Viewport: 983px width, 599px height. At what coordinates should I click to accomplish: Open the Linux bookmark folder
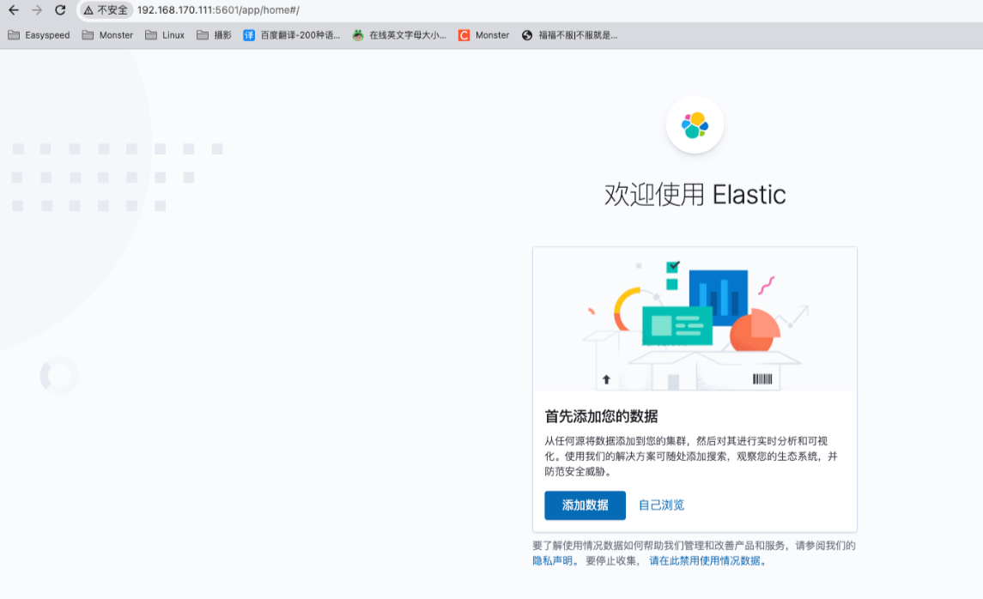tap(165, 35)
